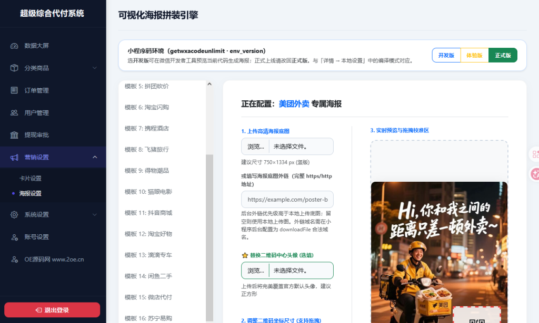Viewport: 539px width, 323px height.
Task: Select 模板 9: 得物潮品
Action: 147,170
